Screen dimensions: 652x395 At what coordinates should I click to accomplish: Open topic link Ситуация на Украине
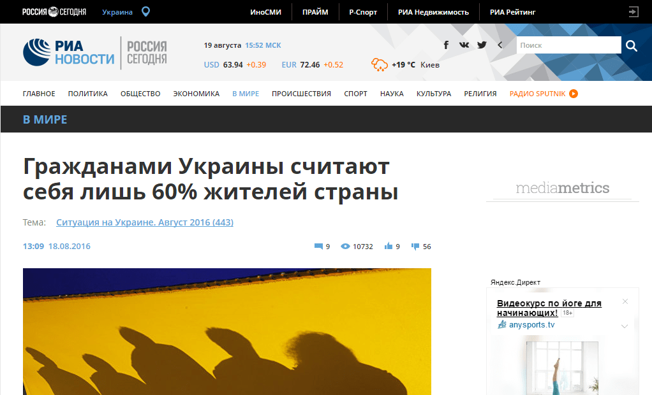click(145, 222)
